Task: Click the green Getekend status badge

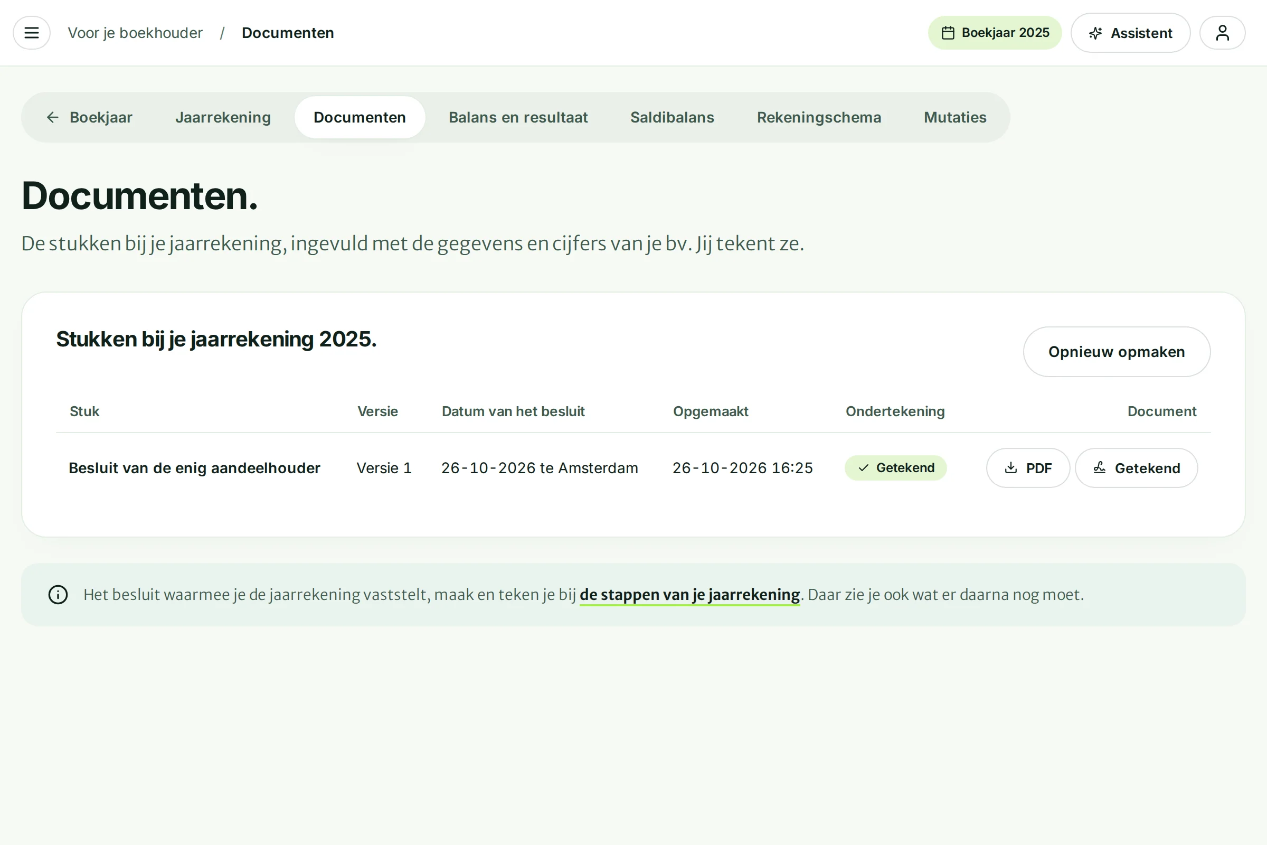Action: pos(895,468)
